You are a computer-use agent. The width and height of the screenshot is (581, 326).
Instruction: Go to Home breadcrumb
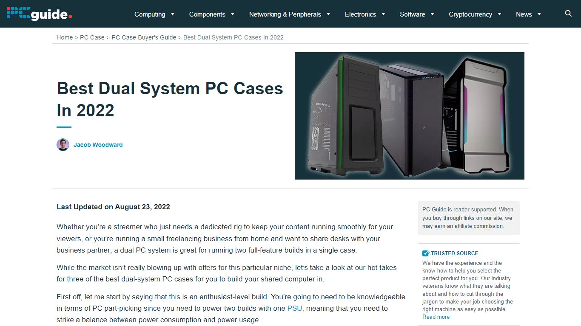(x=65, y=37)
